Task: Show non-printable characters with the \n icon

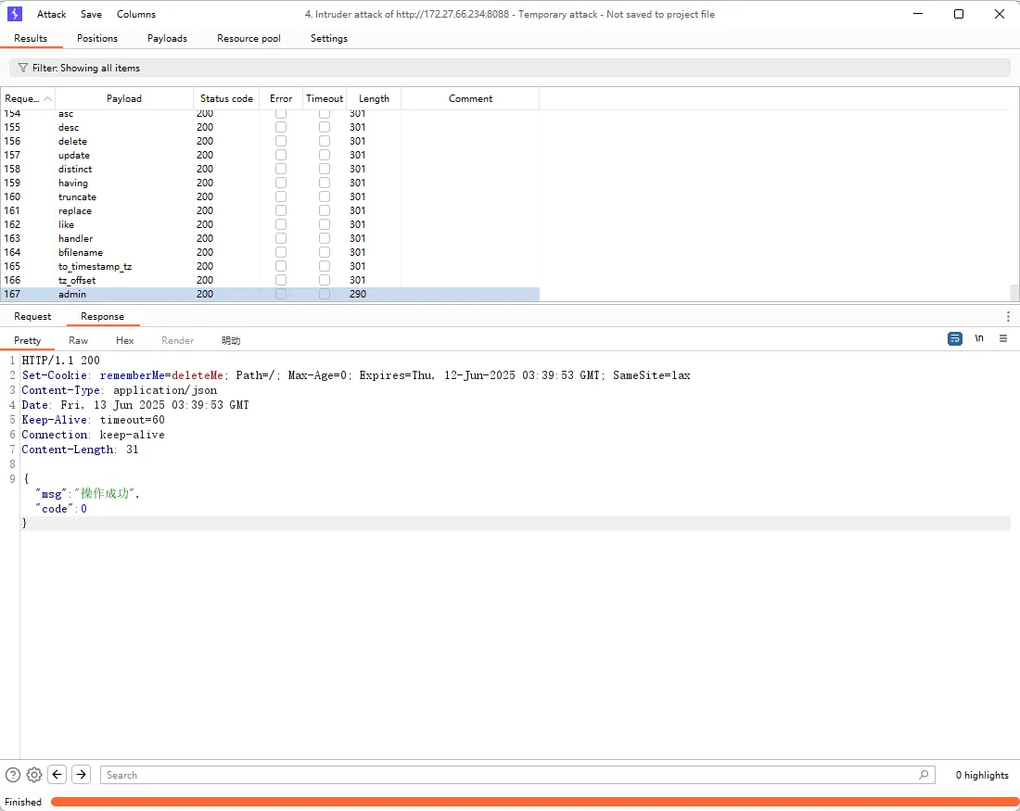Action: (x=979, y=338)
